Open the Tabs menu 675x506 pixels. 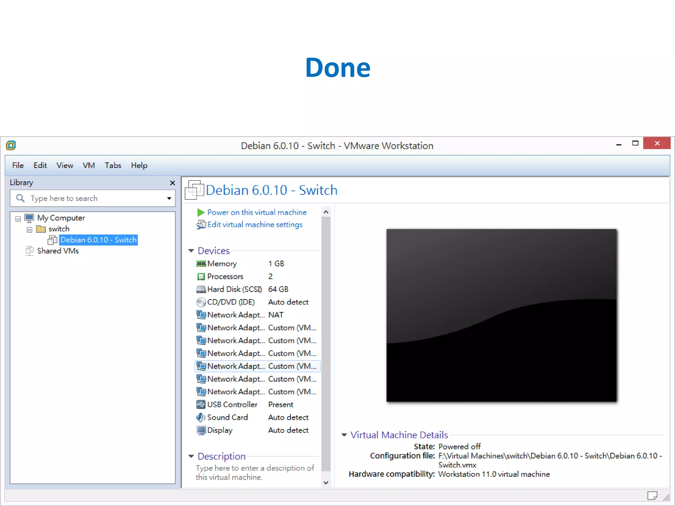pos(113,165)
